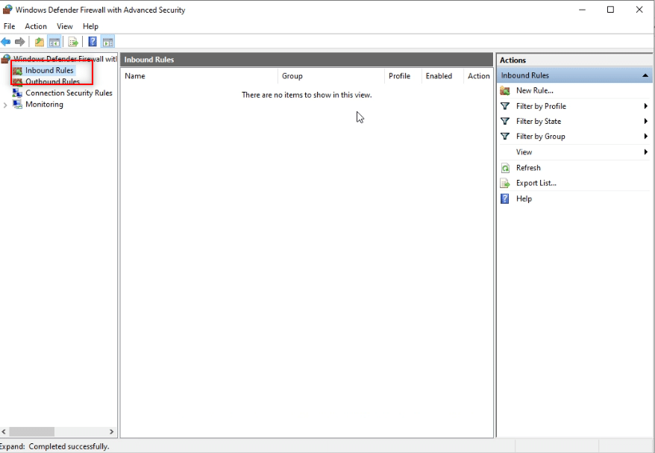Click the Connection Security Rules tree icon
The width and height of the screenshot is (655, 453).
[x=18, y=93]
